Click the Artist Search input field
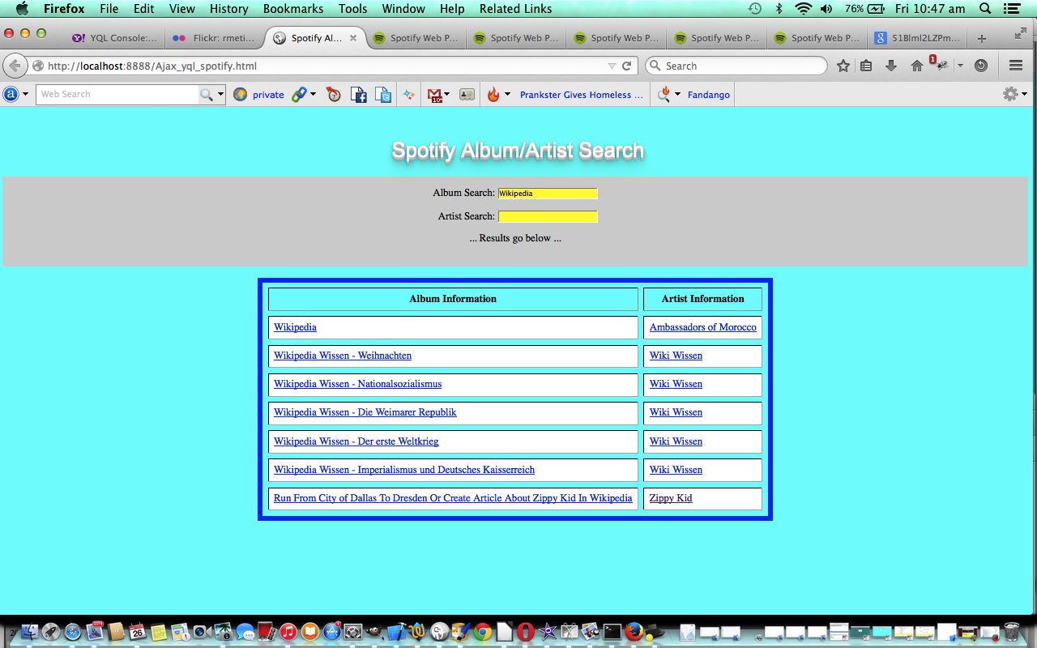 [548, 216]
